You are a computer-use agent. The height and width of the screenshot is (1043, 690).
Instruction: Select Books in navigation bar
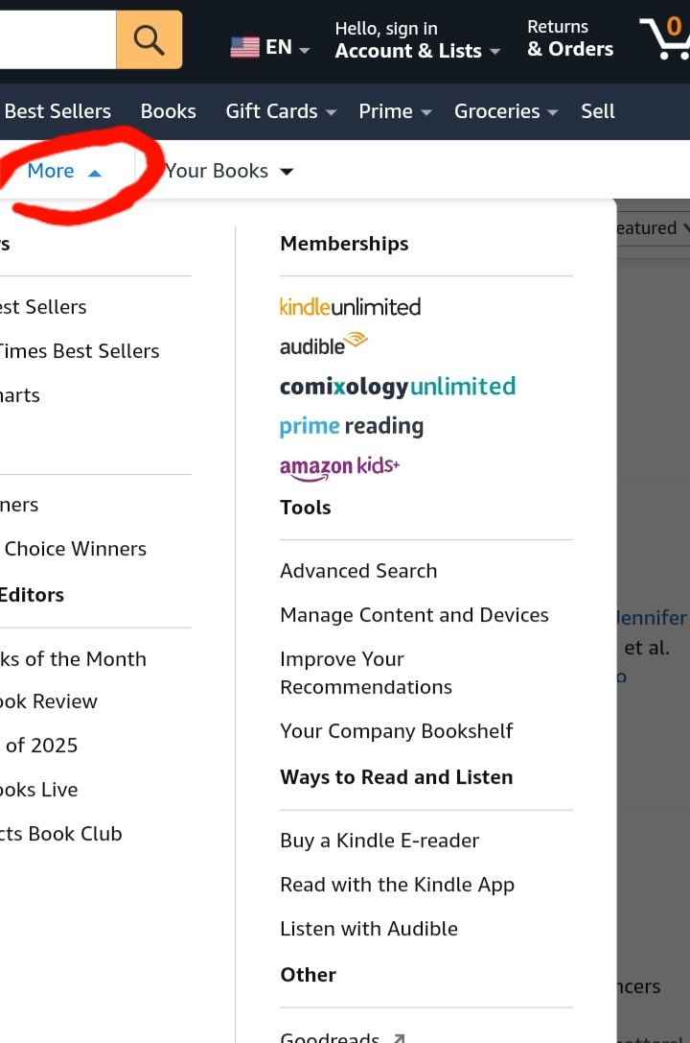point(168,111)
